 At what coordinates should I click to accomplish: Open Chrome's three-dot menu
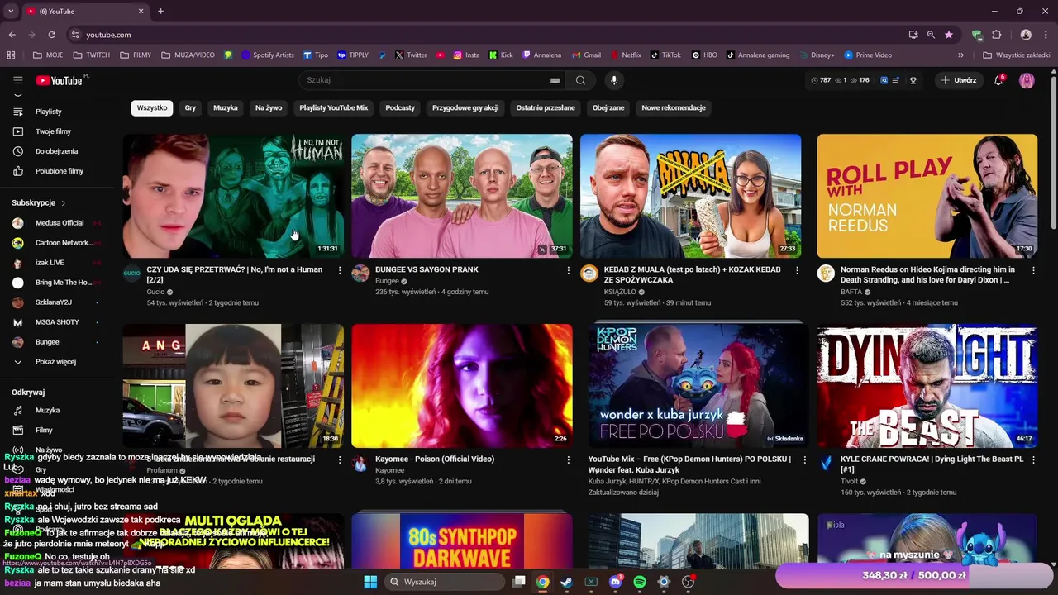pos(1046,35)
